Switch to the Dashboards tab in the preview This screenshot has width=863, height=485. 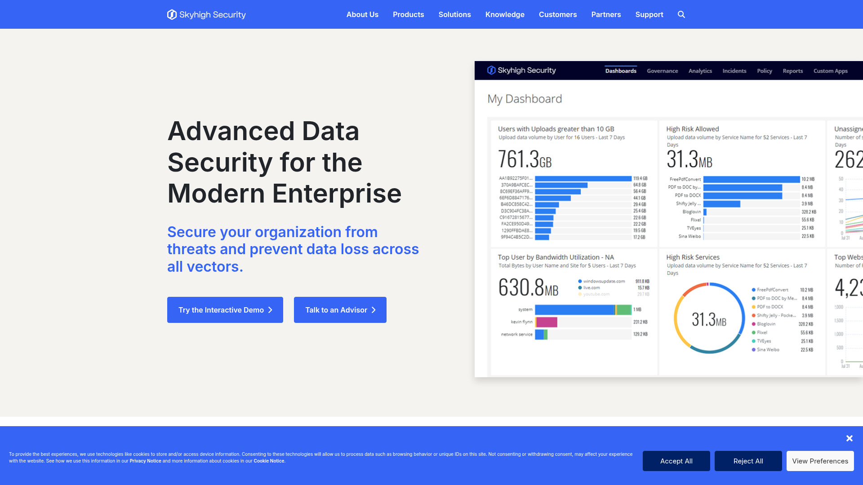(x=621, y=71)
